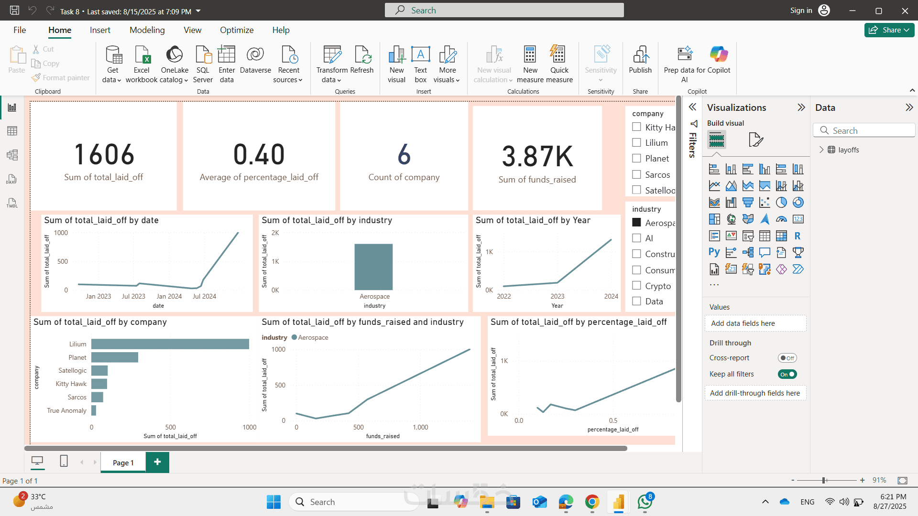The image size is (918, 516).
Task: Check the Lilium company checkbox
Action: [636, 142]
